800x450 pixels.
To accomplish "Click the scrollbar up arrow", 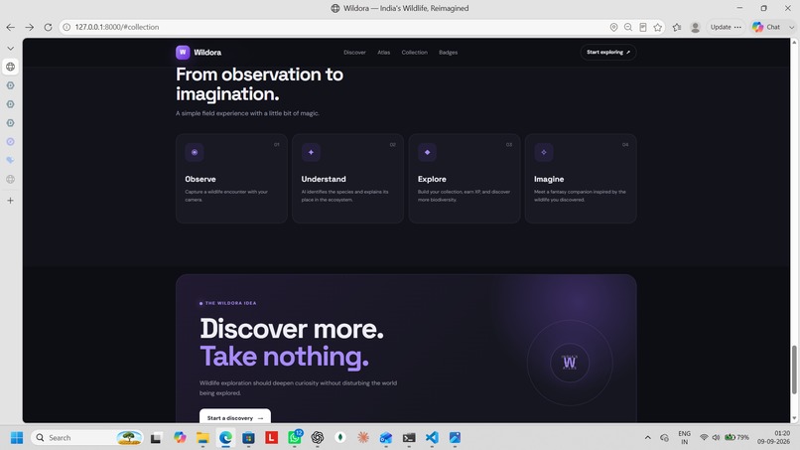I will [x=794, y=43].
